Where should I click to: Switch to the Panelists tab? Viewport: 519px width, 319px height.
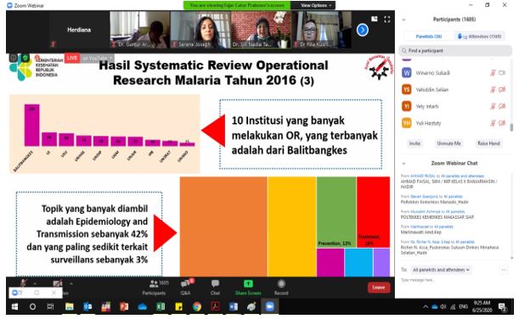tap(429, 36)
